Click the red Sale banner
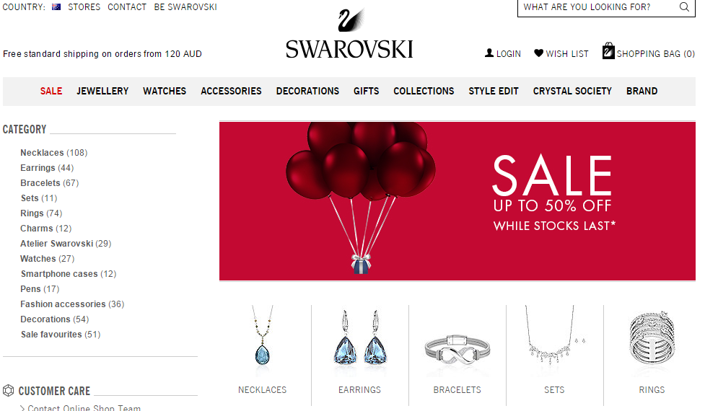Viewport: 718px width, 411px height. pos(457,201)
